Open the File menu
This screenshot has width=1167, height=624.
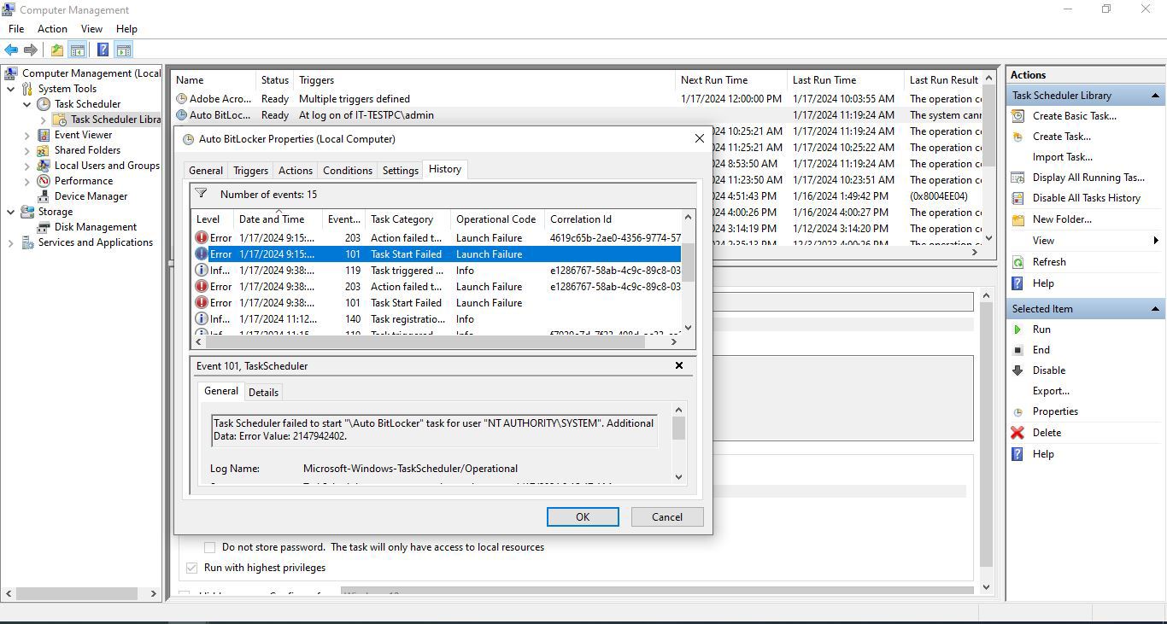[x=16, y=29]
